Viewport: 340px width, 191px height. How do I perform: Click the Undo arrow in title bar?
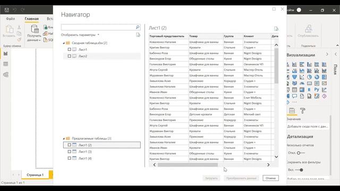pyautogui.click(x=14, y=10)
